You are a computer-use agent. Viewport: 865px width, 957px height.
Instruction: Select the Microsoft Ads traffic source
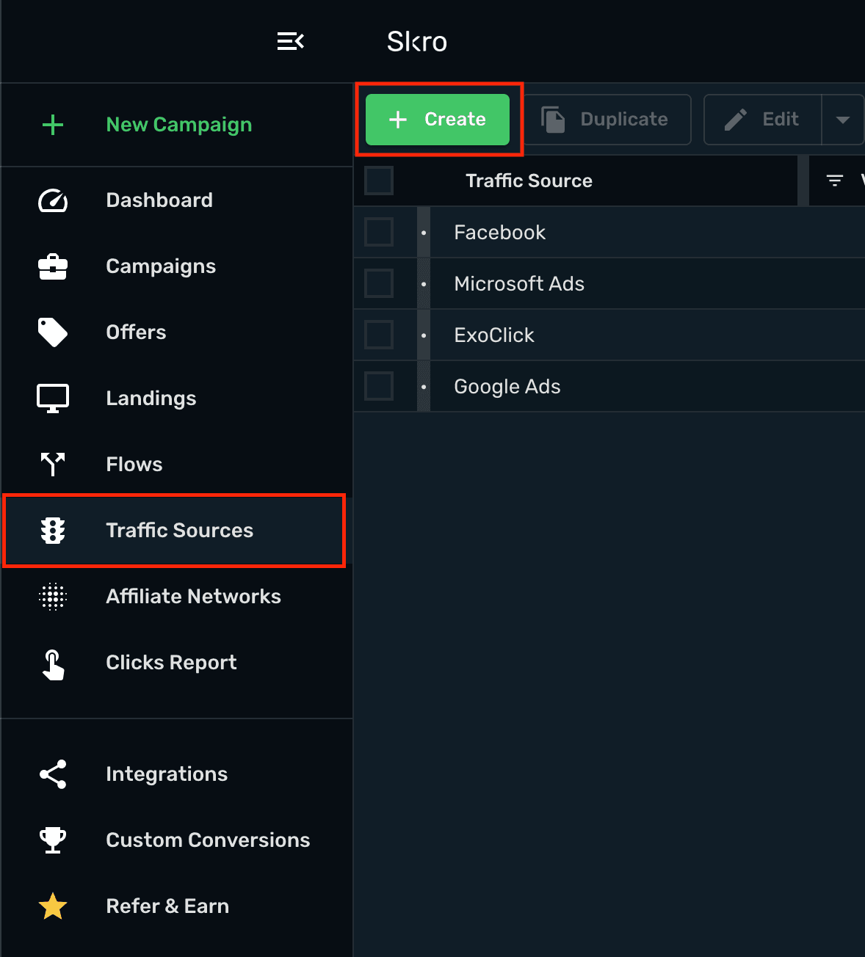point(519,284)
